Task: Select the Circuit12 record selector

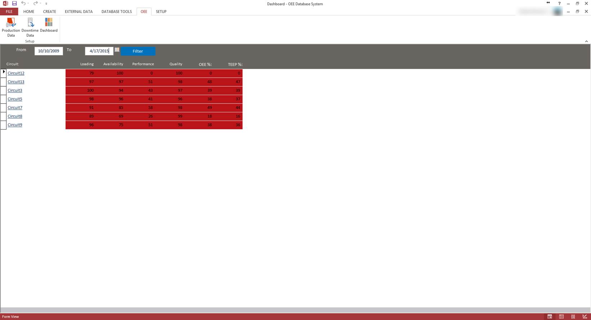Action: tap(3, 73)
